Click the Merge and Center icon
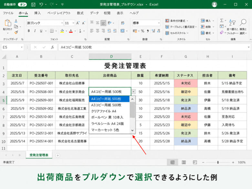The height and width of the screenshot is (189, 252). coord(123,31)
